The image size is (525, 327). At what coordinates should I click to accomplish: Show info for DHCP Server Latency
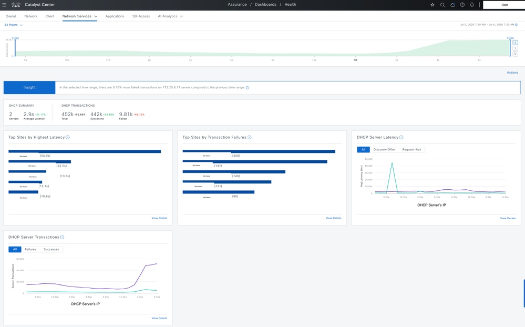[401, 137]
